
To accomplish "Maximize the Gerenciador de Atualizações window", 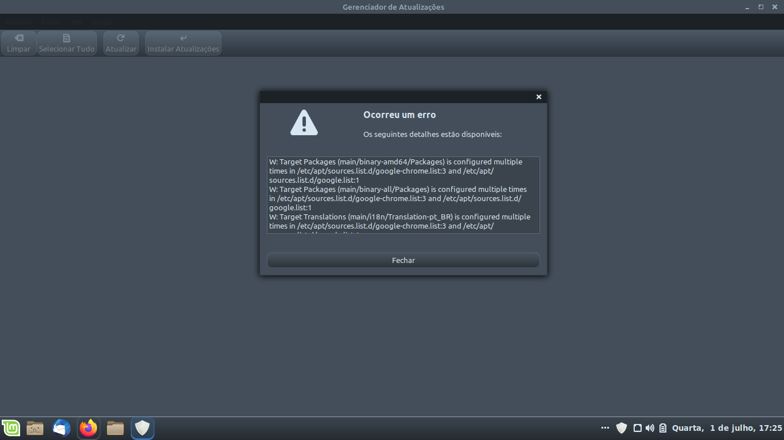I will (x=761, y=7).
